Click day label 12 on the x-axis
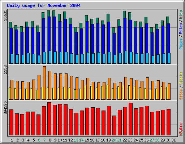Image resolution: width=185 pixels, height=144 pixels. tap(70, 140)
